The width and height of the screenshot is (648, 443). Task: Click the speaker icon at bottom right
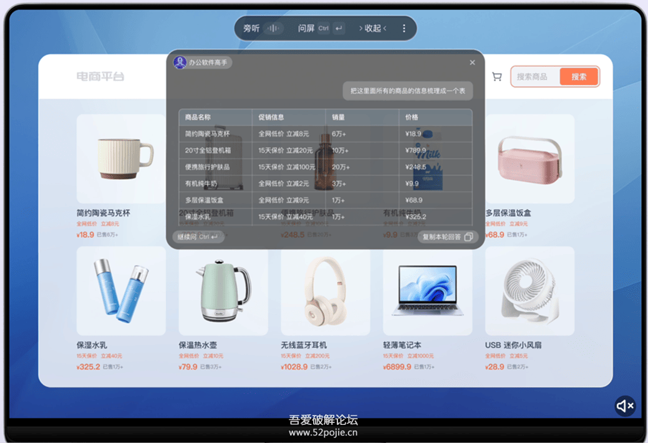624,406
